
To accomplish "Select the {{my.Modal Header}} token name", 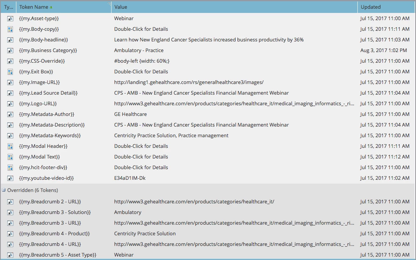I will click(43, 146).
